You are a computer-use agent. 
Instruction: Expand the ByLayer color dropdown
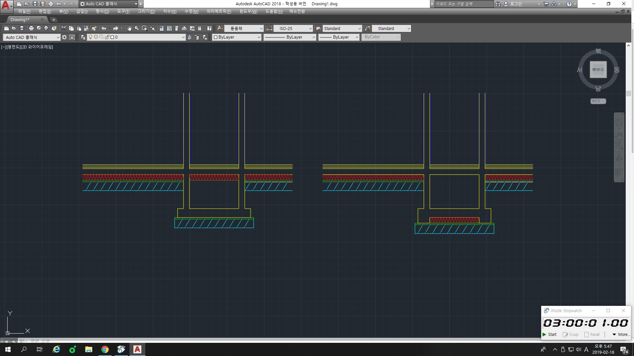[259, 37]
